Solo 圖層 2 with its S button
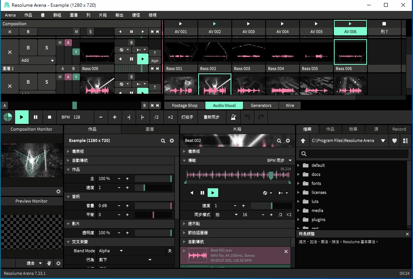Image resolution: width=413 pixels, height=279 pixels. pos(47,48)
